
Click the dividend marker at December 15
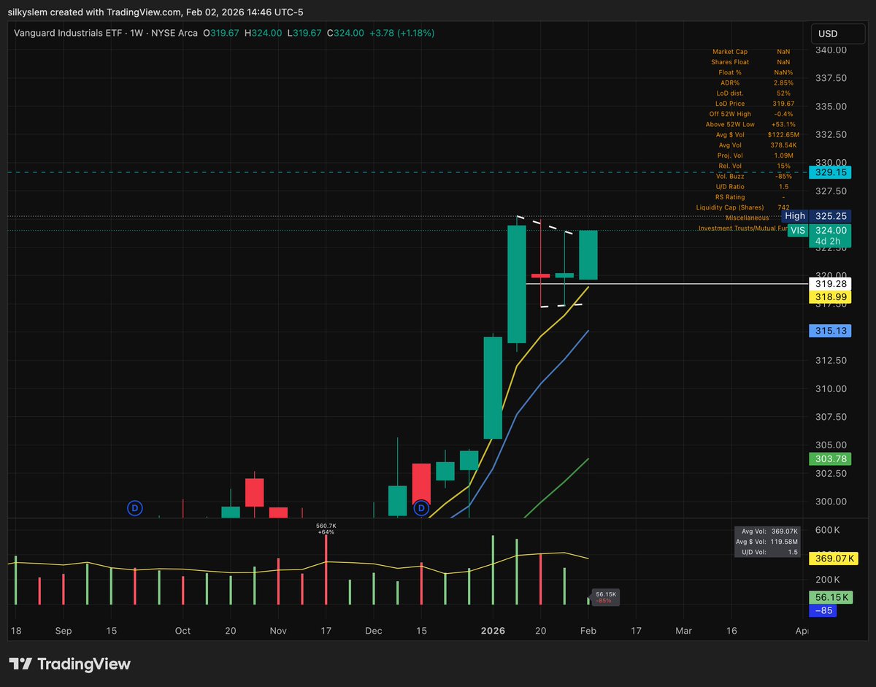[421, 507]
